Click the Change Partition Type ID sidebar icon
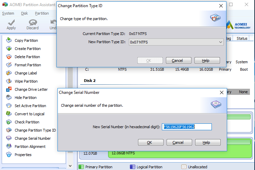The height and width of the screenshot is (170, 255). (x=9, y=130)
